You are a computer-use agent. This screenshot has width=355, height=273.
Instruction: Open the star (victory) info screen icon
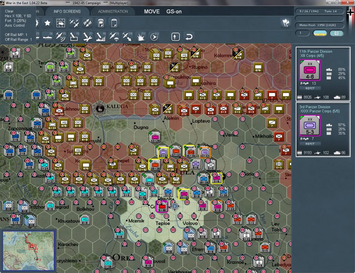pos(47,23)
